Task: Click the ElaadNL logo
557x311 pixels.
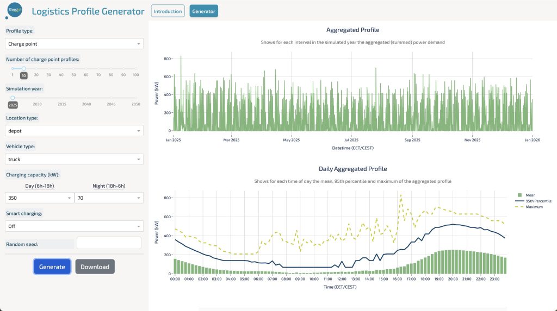Action: (14, 10)
